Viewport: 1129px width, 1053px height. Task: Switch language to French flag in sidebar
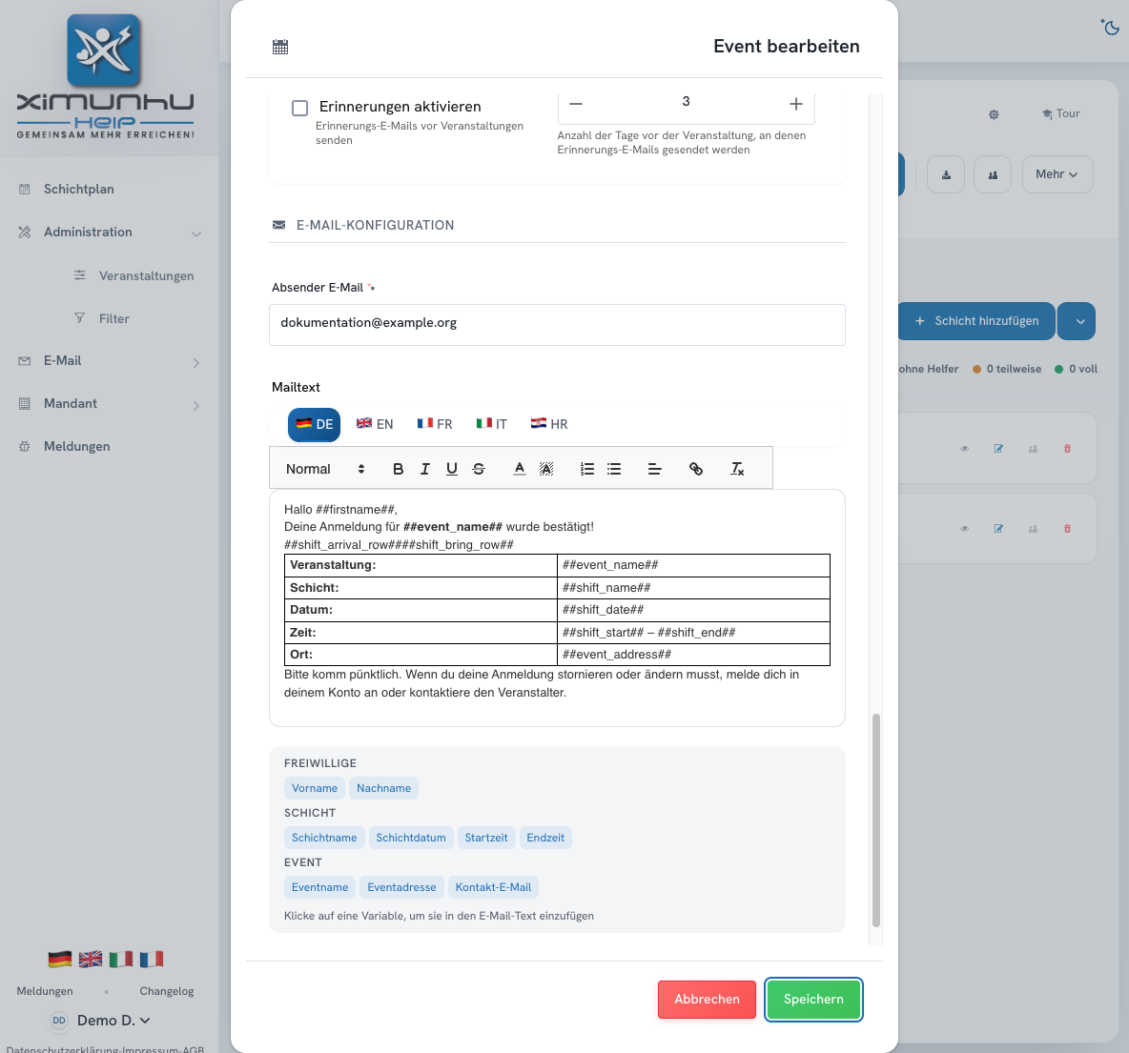tap(152, 960)
